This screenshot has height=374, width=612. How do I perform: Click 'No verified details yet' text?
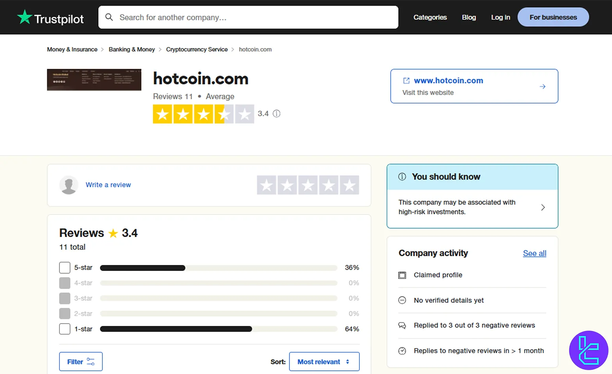(449, 300)
